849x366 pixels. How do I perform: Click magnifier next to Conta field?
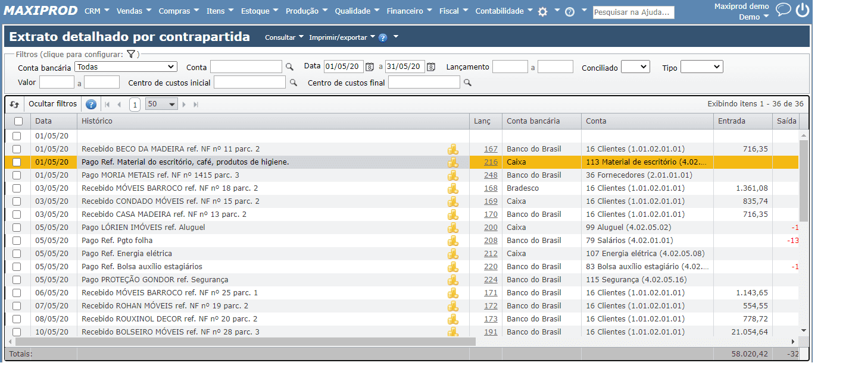[x=290, y=67]
